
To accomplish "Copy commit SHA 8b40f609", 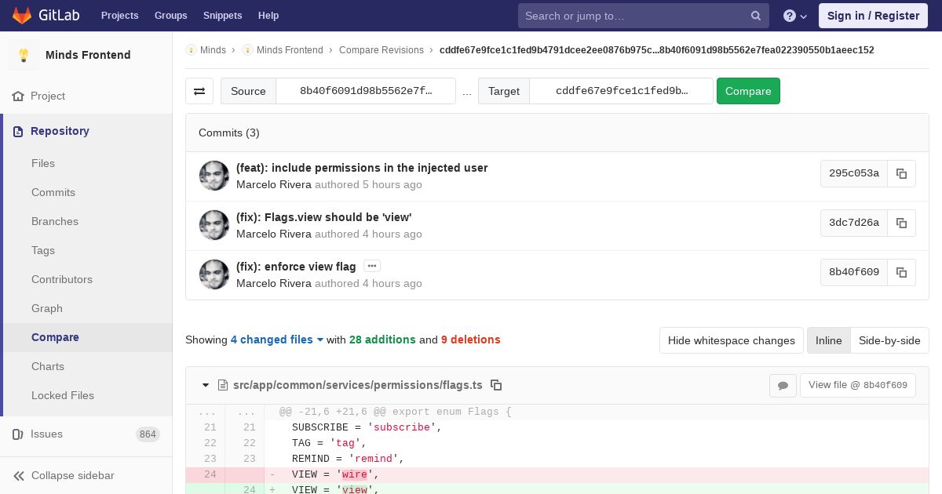I will tap(901, 272).
